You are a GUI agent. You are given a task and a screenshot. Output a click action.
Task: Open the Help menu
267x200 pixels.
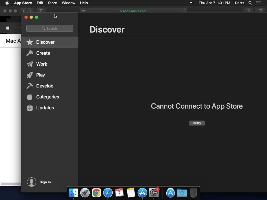point(84,3)
